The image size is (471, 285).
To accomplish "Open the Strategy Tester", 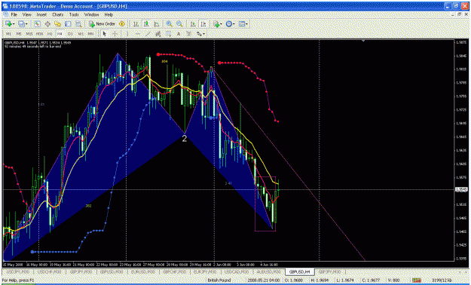I will 78,24.
